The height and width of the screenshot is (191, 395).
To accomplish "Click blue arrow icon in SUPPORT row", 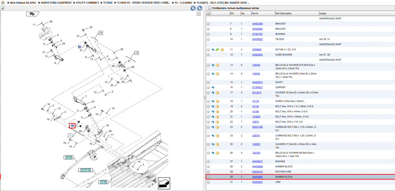I will [x=213, y=88].
